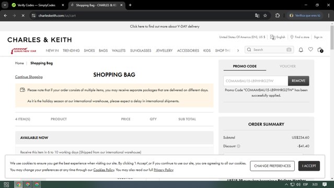Switch to the Verify Codes SimplyCodes tab
This screenshot has height=188, width=334.
point(36,5)
